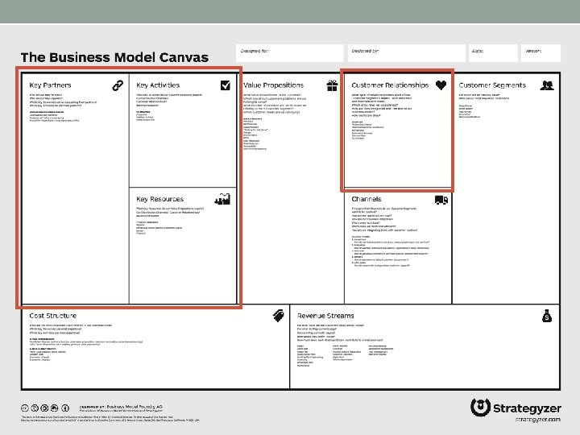Image resolution: width=580 pixels, height=435 pixels.
Task: Click into the Version field
Action: point(541,53)
